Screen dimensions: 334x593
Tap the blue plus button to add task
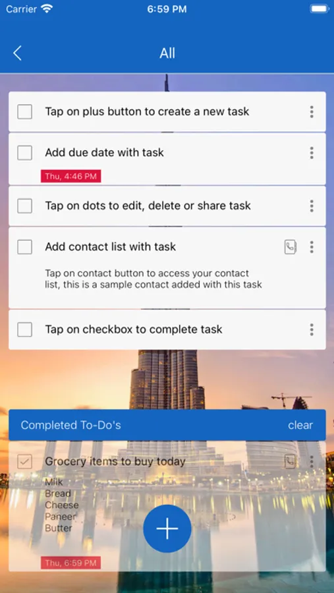coord(167,528)
